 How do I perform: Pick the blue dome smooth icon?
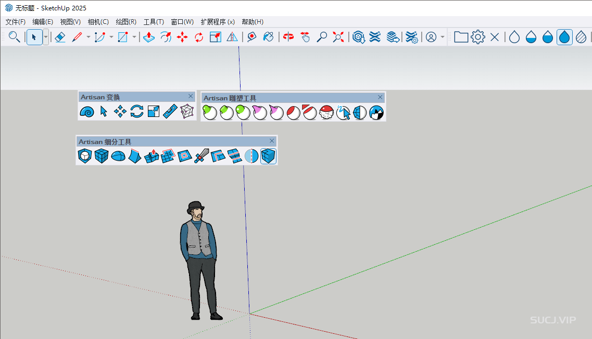[x=118, y=156]
